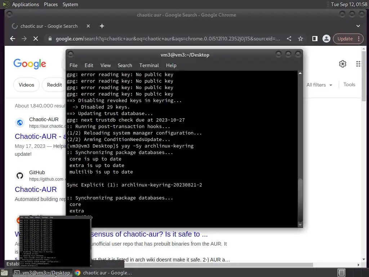369x277 pixels.
Task: Click the Chrome page vertical scrollbar thumb
Action: pos(364,76)
